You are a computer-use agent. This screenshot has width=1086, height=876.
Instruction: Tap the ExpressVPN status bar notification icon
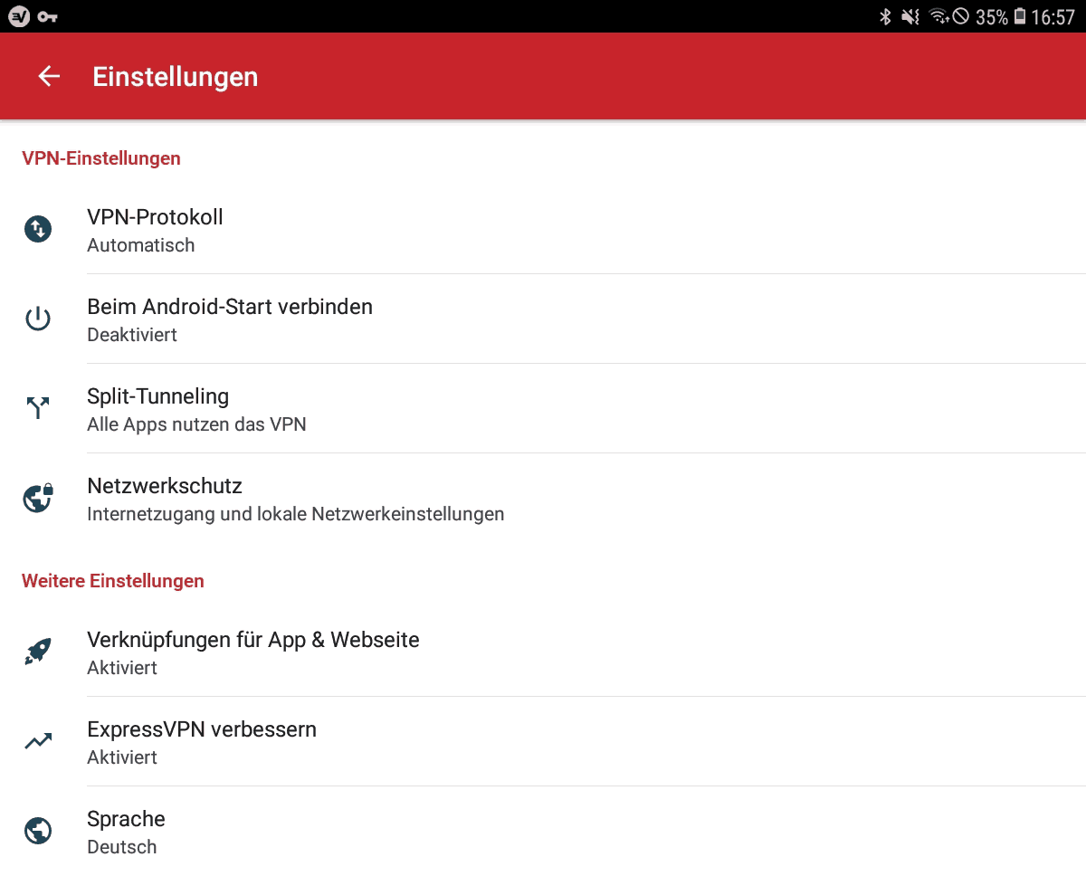[19, 16]
